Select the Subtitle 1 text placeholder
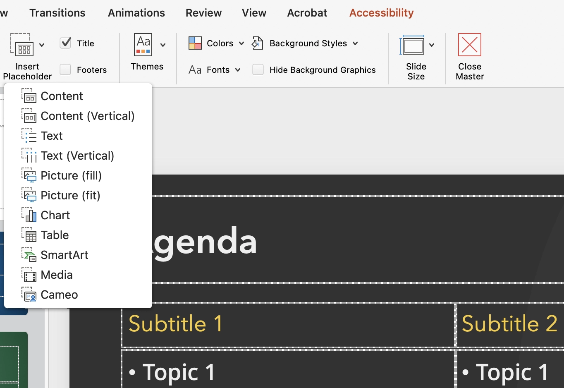 click(x=288, y=325)
